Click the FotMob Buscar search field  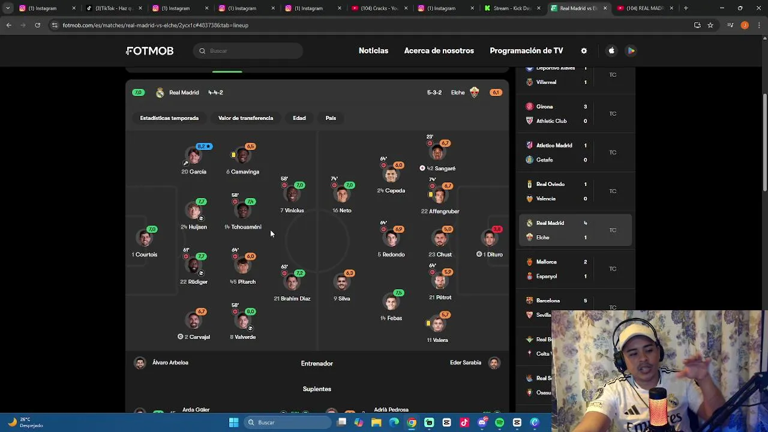(248, 51)
